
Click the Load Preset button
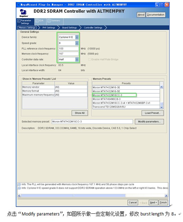[152, 113]
